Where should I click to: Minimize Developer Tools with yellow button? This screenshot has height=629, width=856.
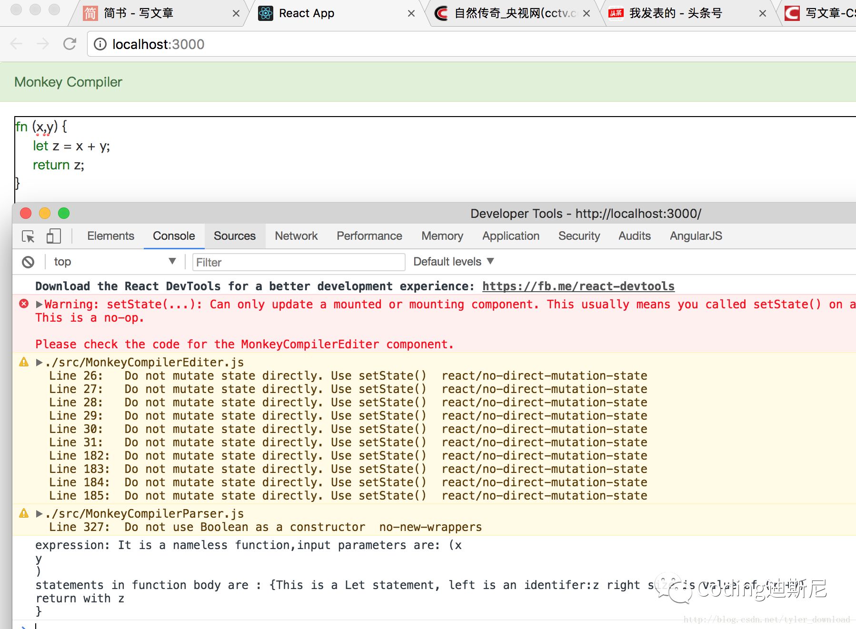click(45, 213)
